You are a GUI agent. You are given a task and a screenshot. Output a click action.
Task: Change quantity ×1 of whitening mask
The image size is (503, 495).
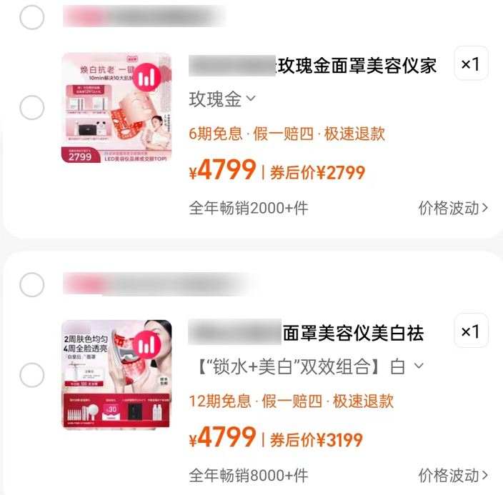(472, 331)
